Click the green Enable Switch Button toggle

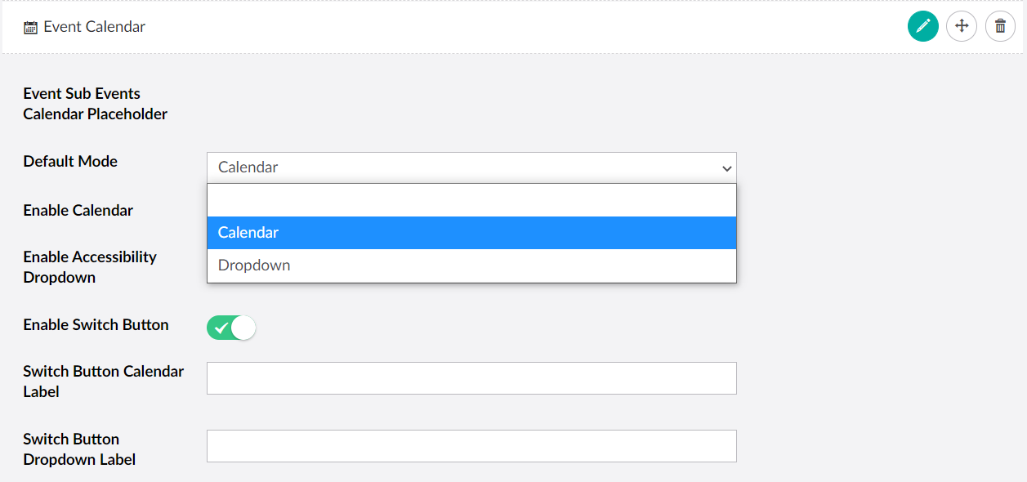click(231, 327)
